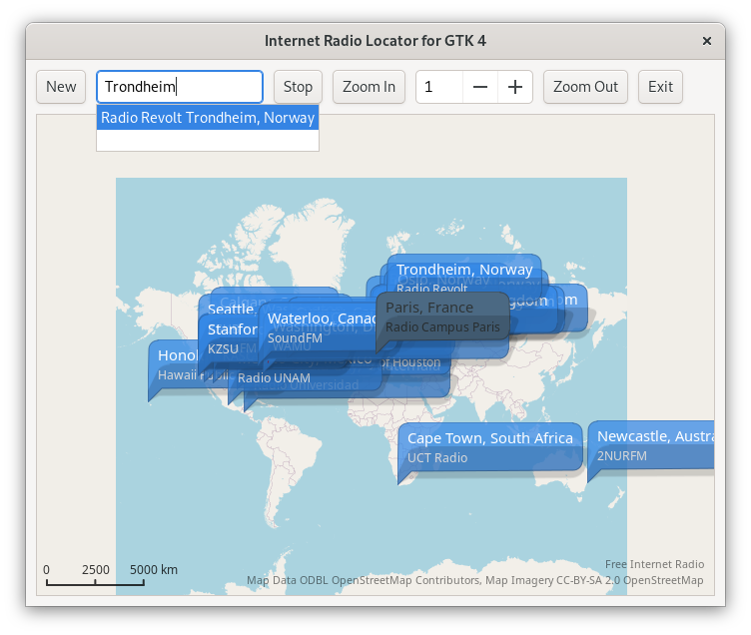Close the Internet Radio Locator window
The width and height of the screenshot is (751, 635).
click(x=707, y=41)
